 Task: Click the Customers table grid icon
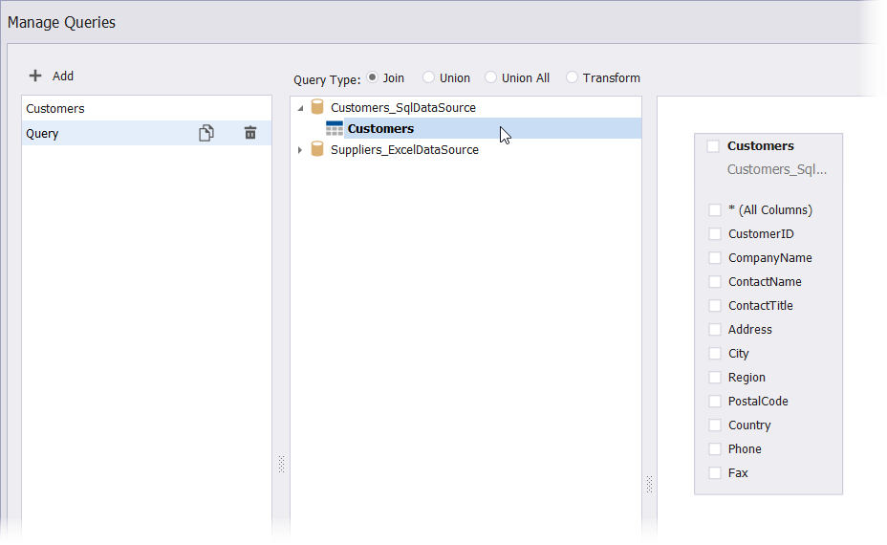335,129
